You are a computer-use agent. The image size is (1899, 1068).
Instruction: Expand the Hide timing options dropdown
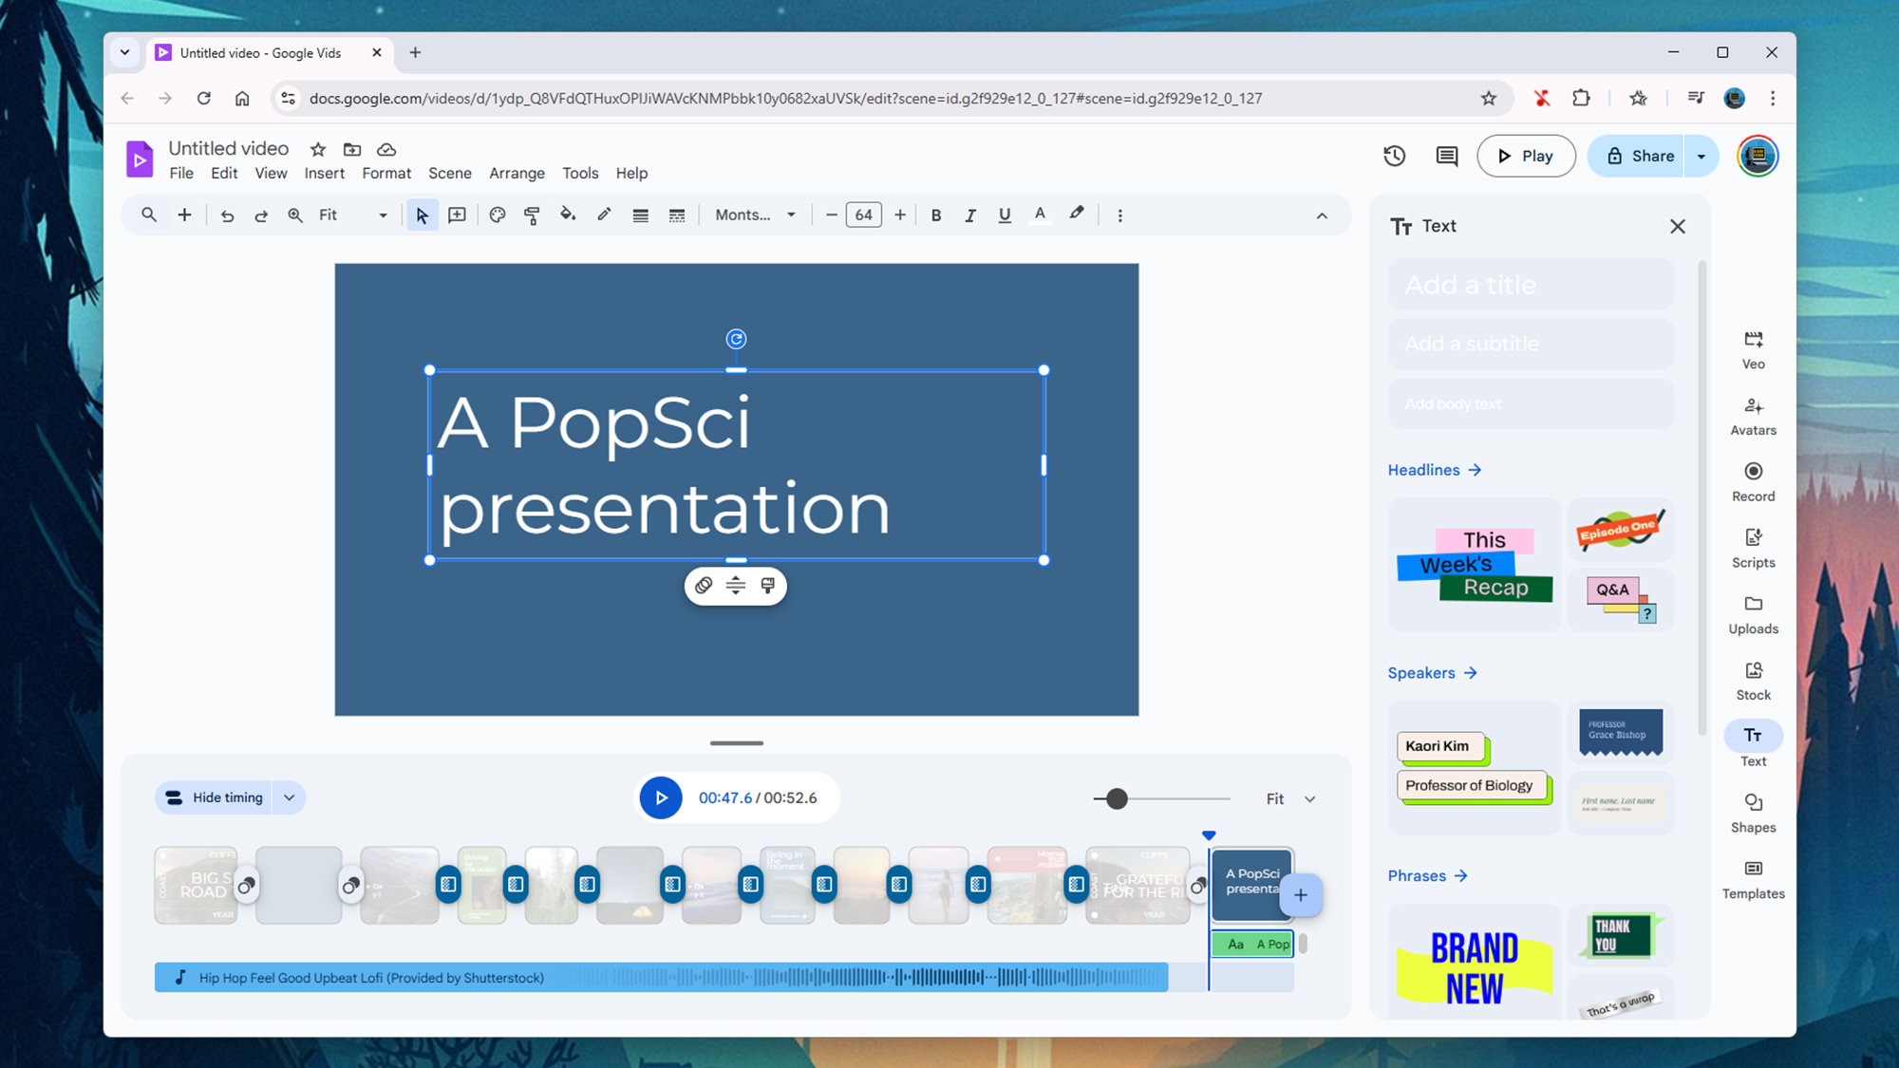(x=290, y=797)
